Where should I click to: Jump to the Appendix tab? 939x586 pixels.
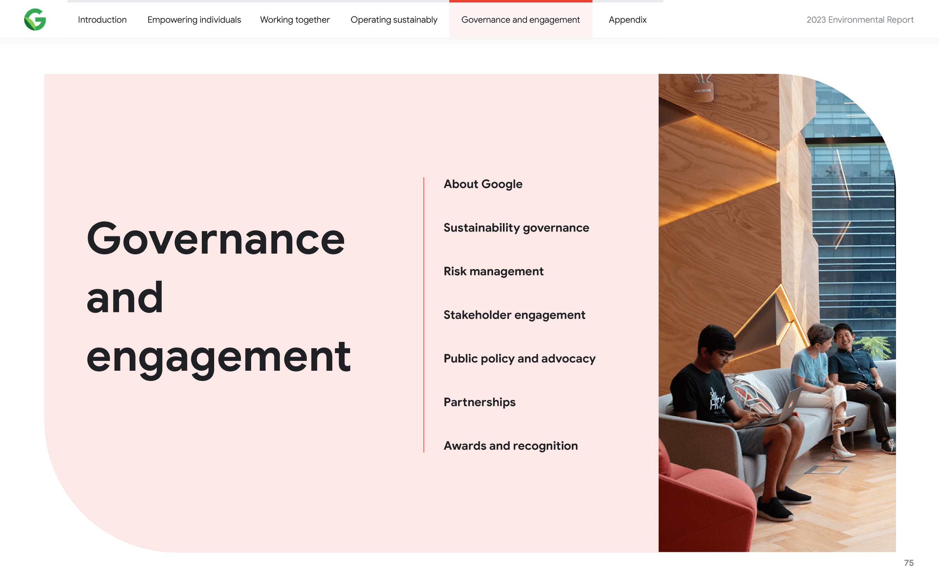[627, 20]
